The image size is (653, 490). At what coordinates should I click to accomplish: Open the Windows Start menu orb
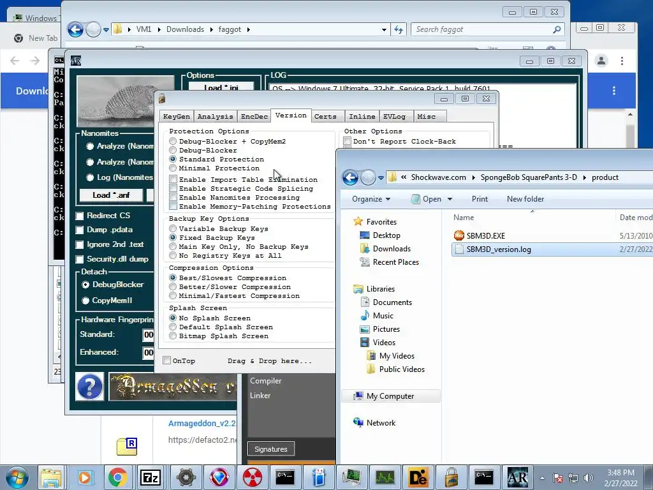pyautogui.click(x=17, y=477)
